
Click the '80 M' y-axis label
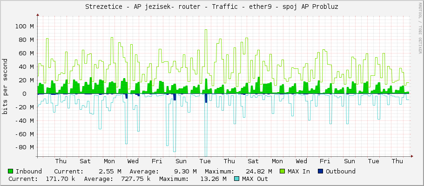click(26, 40)
